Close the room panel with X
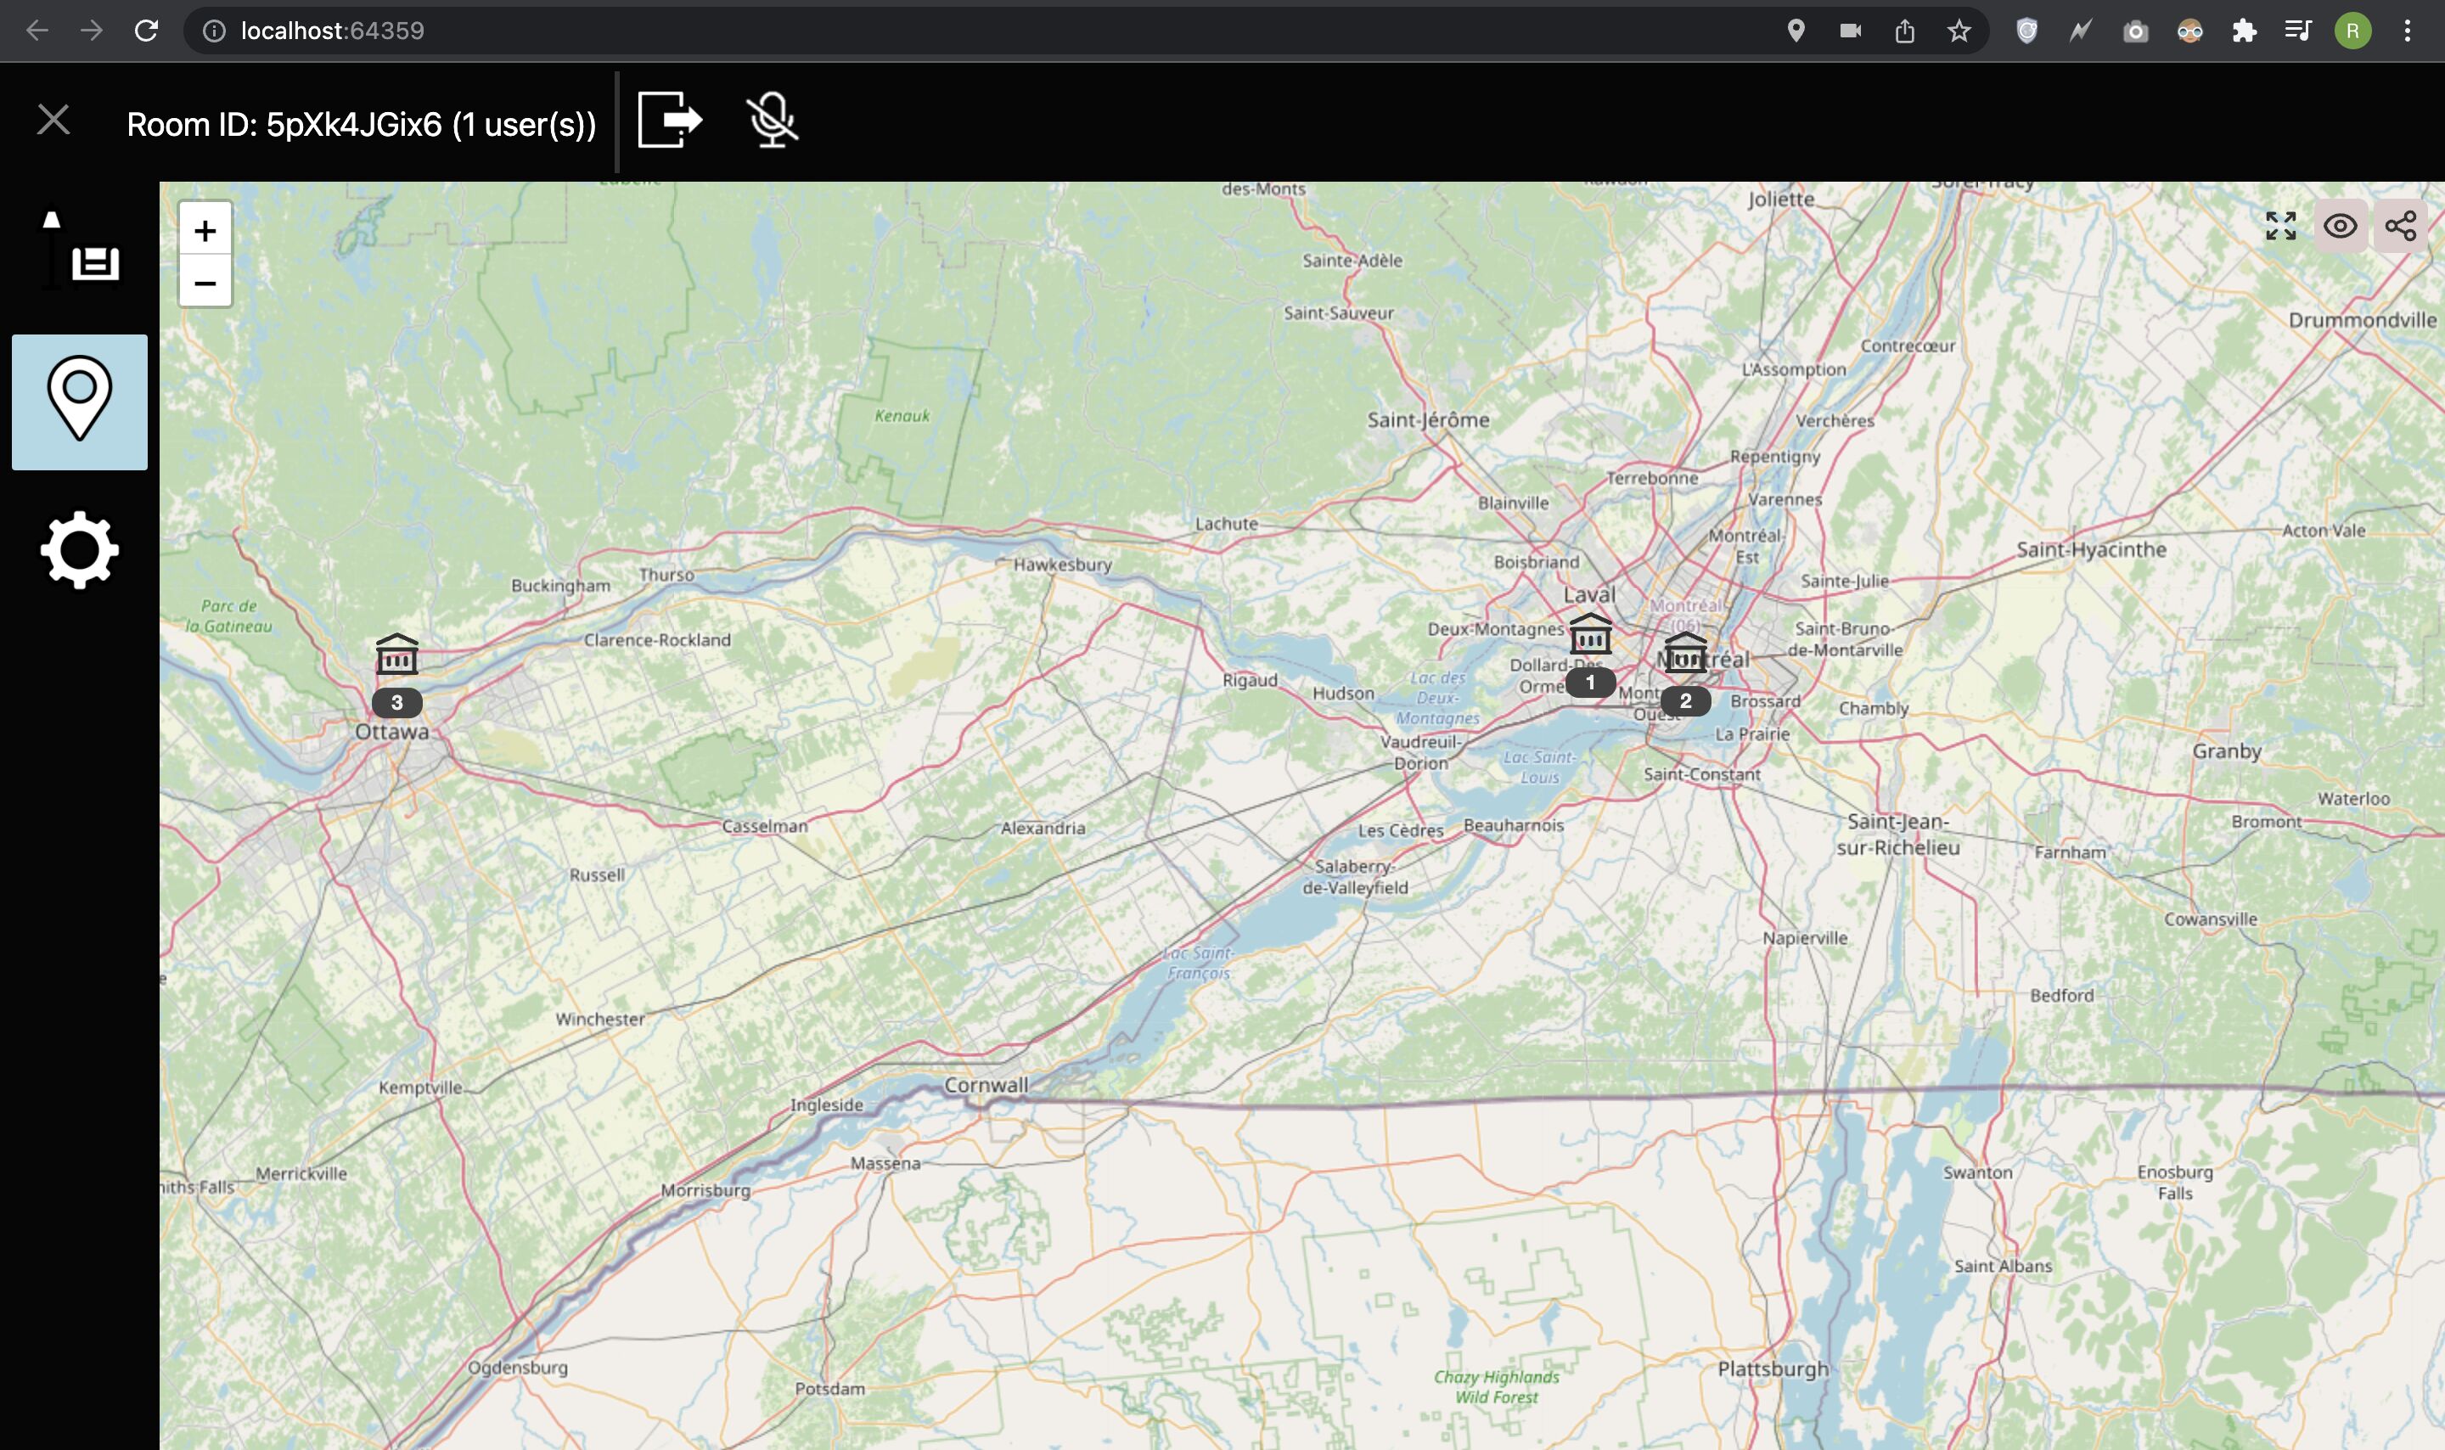2445x1450 pixels. [x=53, y=121]
